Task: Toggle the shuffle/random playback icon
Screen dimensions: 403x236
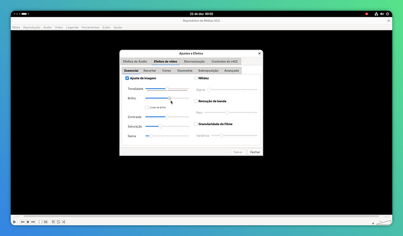Action: click(x=63, y=222)
